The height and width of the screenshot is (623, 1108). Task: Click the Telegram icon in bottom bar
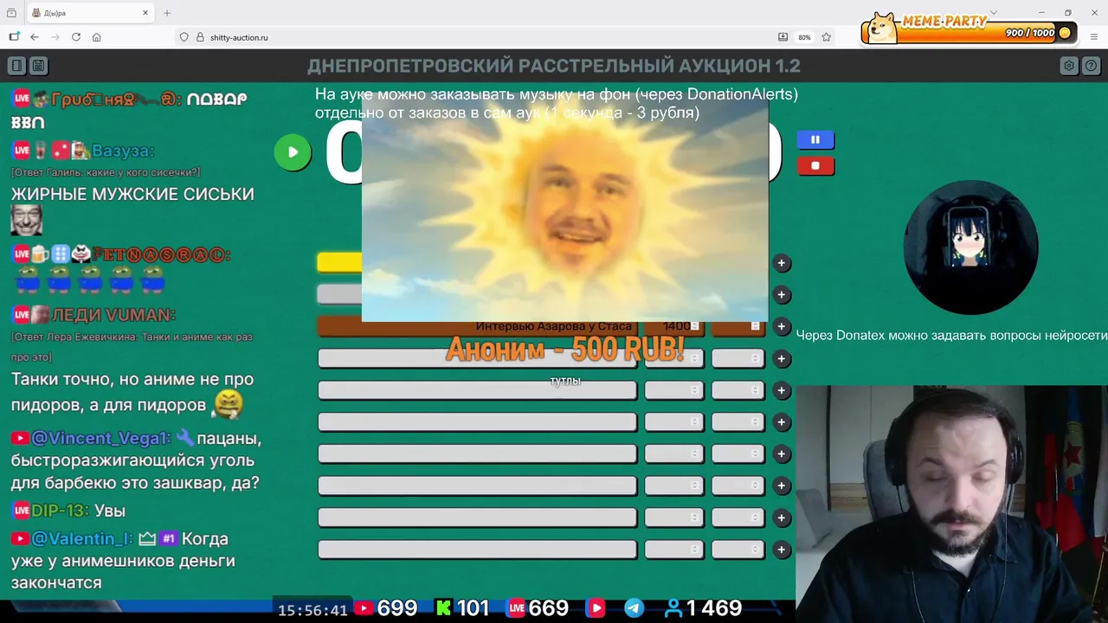point(635,608)
